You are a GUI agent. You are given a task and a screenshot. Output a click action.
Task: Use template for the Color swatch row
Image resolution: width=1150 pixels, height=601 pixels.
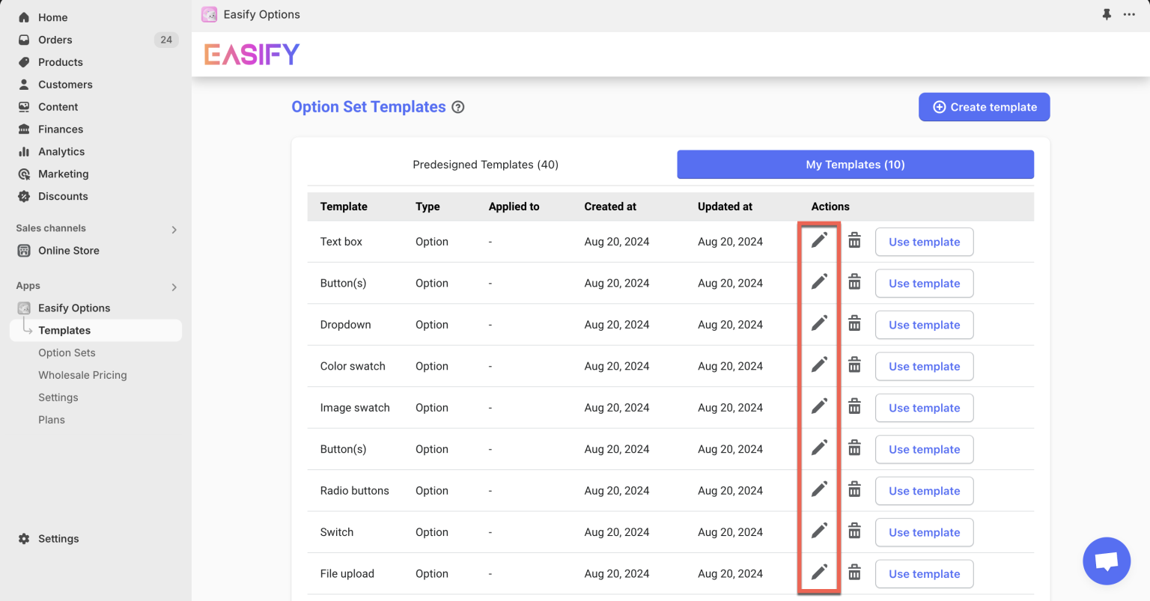coord(924,366)
